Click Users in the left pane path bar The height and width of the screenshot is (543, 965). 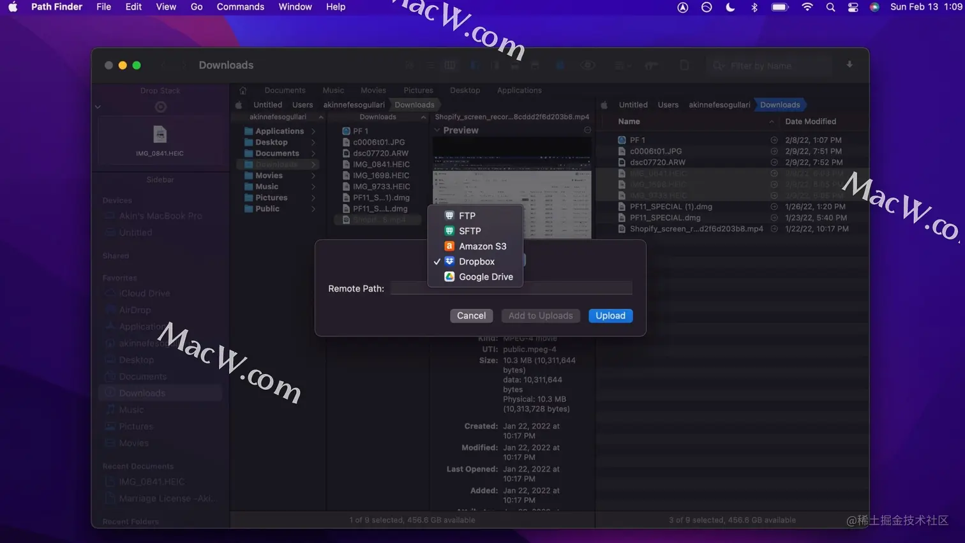pos(303,105)
